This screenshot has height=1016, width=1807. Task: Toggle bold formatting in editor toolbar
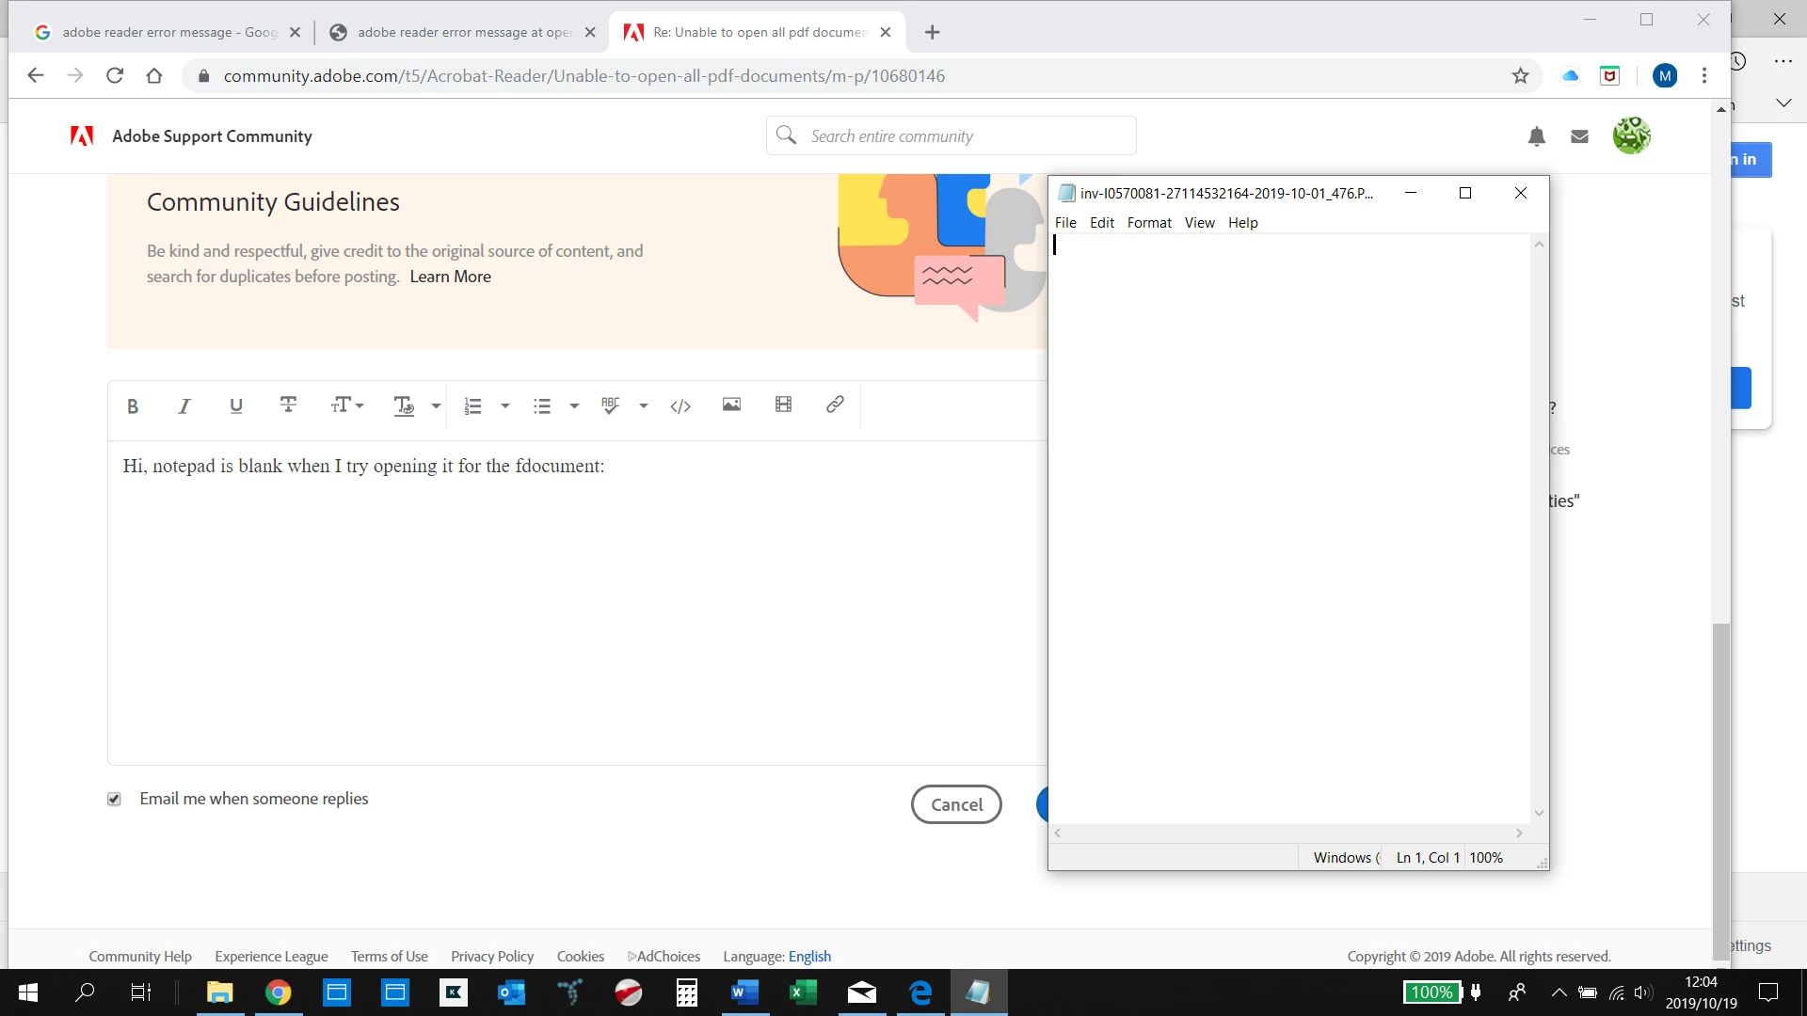(x=133, y=406)
